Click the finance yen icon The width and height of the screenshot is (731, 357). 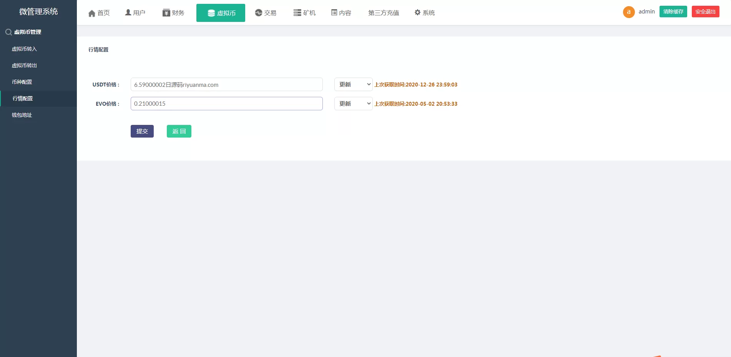[166, 13]
